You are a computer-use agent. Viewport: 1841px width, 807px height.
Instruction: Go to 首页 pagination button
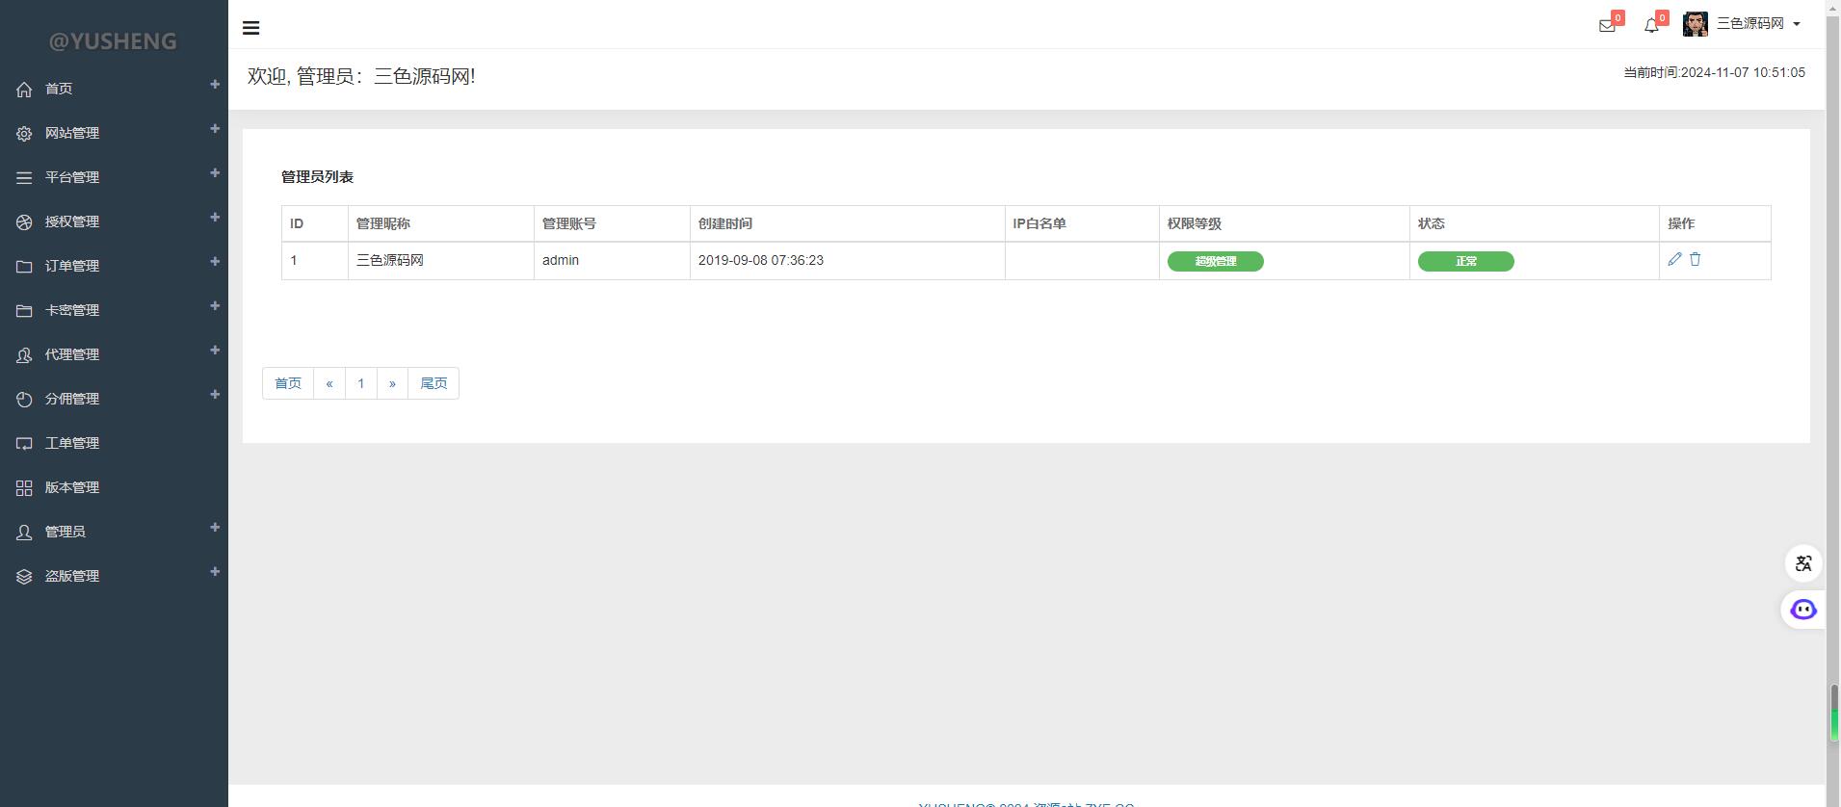pyautogui.click(x=288, y=383)
